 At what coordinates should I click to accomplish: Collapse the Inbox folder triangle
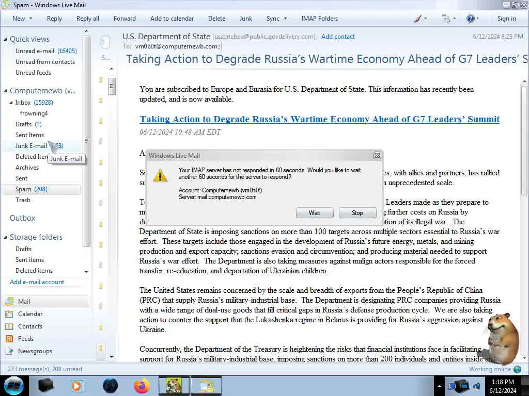(x=11, y=103)
